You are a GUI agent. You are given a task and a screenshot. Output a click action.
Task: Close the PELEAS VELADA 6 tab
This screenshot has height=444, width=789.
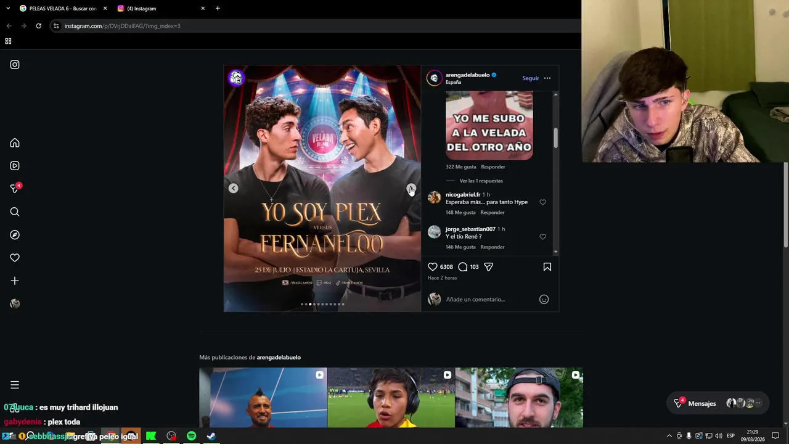pos(105,8)
